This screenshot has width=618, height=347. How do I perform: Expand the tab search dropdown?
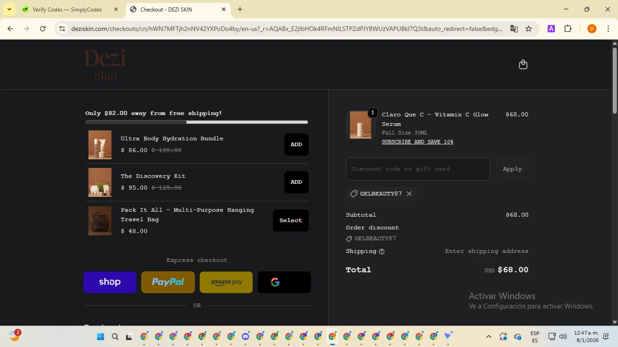click(x=9, y=9)
